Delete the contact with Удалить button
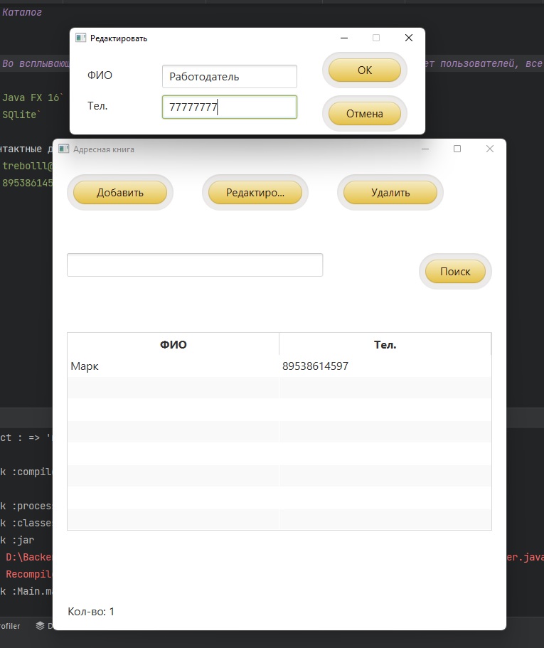The height and width of the screenshot is (648, 544). tap(390, 193)
